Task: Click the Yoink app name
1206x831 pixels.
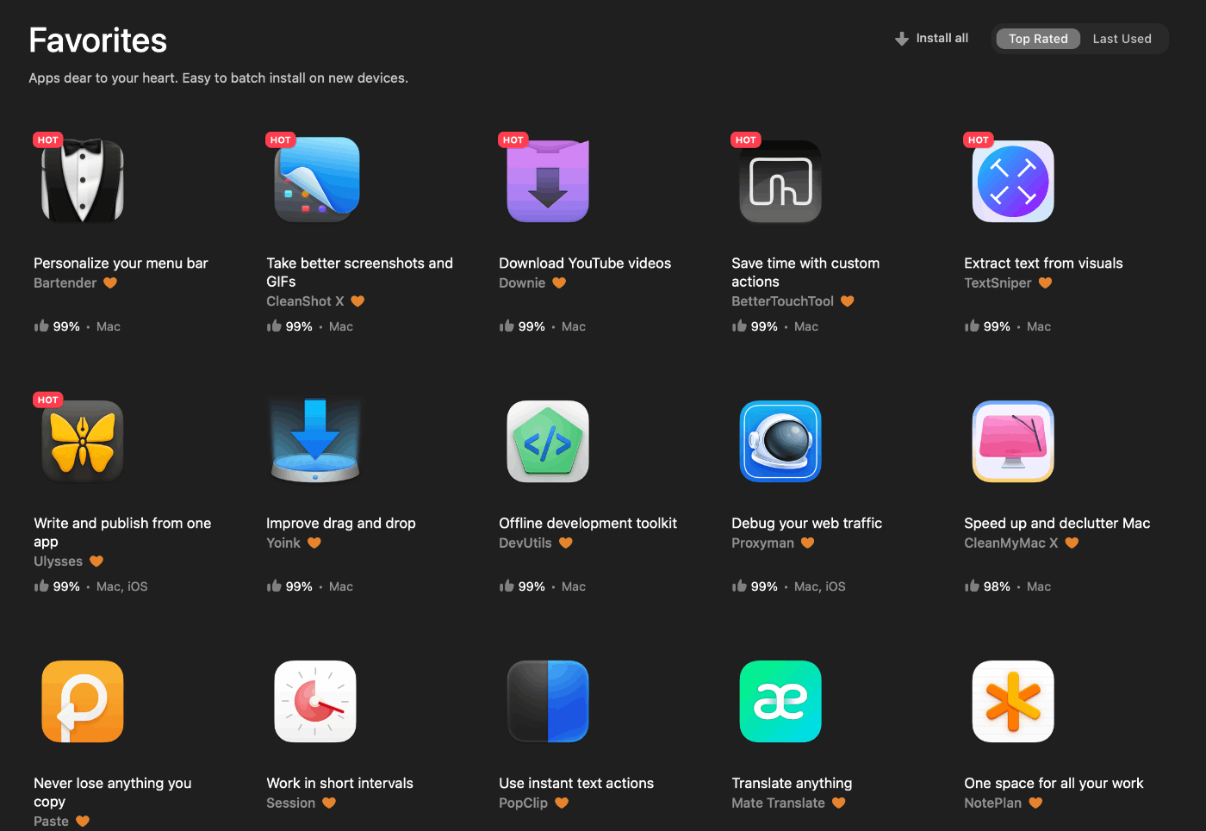Action: tap(283, 543)
